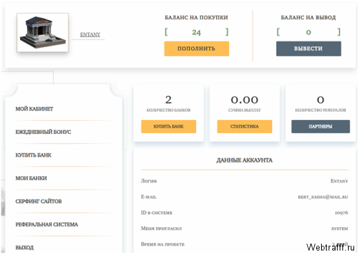Select the payout sum 0.00
The height and width of the screenshot is (254, 359).
pos(244,100)
